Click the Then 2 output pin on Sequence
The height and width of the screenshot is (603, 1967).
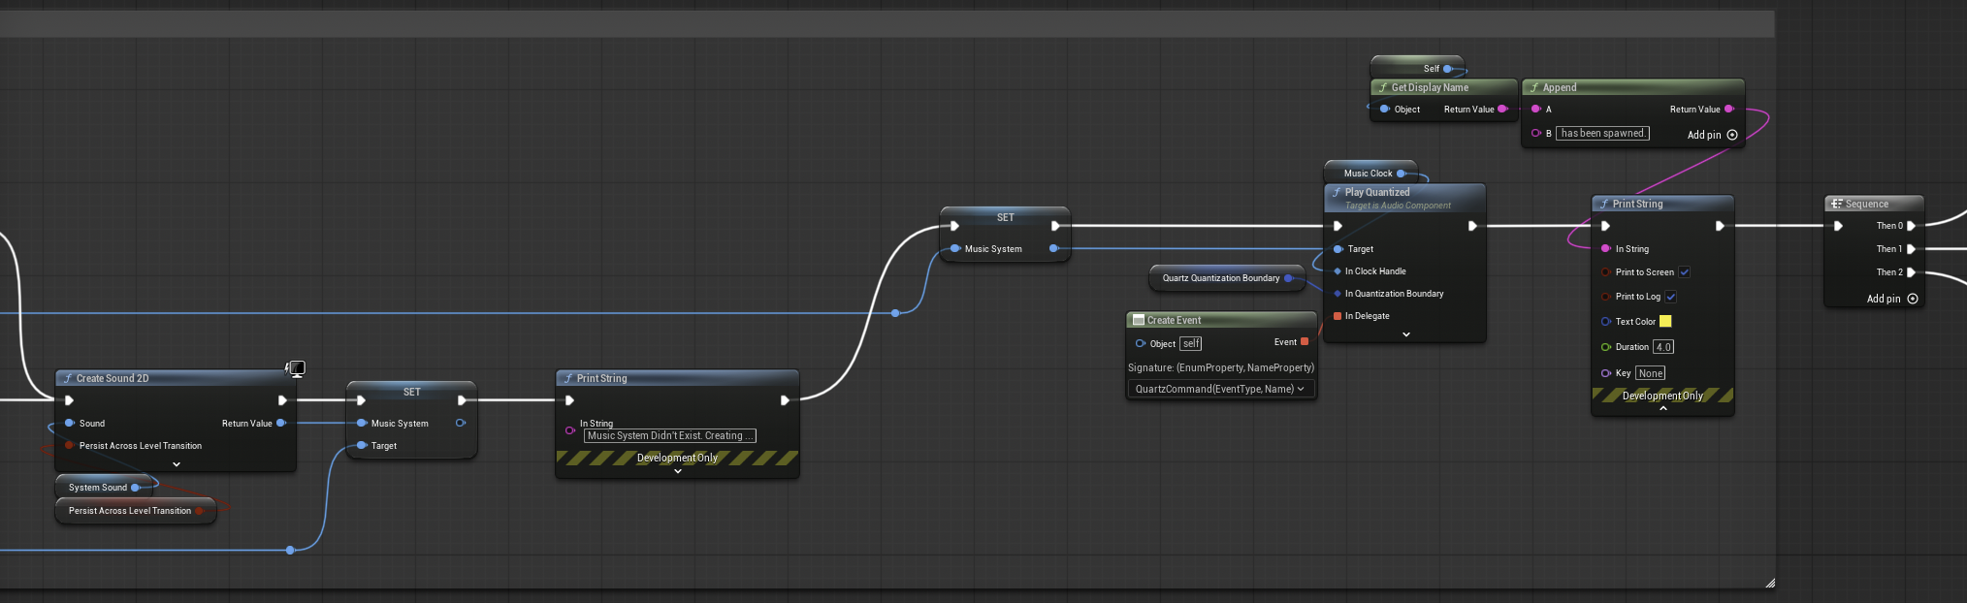(1911, 272)
